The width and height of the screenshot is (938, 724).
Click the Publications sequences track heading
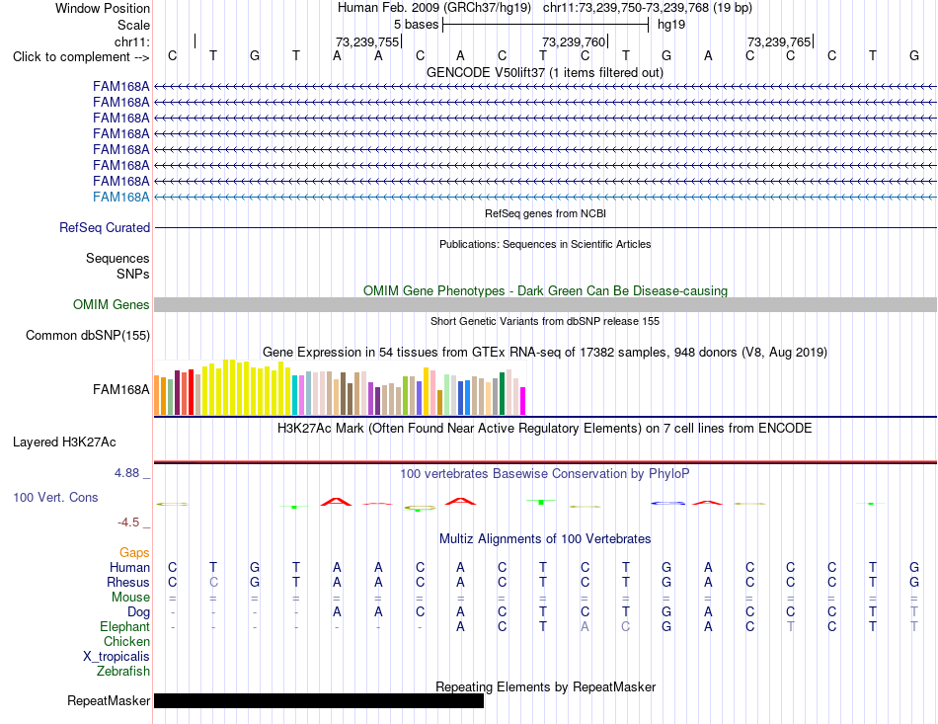(545, 244)
